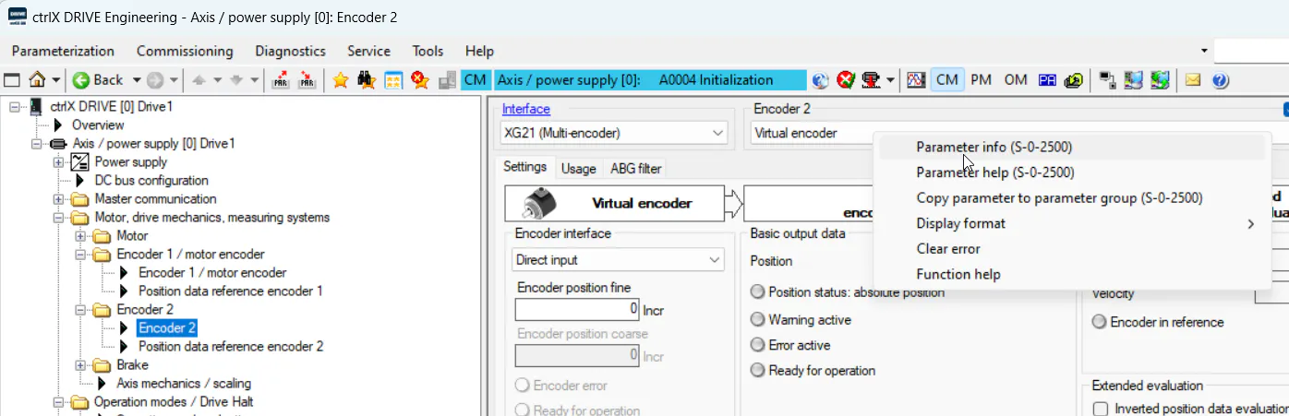Viewport: 1289px width, 416px height.
Task: Select the 'Warning active' radio indicator
Action: [758, 320]
